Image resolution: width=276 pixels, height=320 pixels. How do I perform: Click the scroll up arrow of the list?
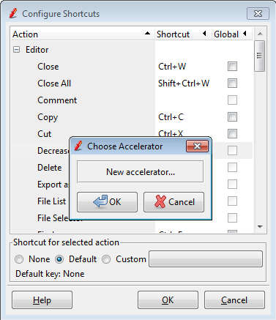260,34
